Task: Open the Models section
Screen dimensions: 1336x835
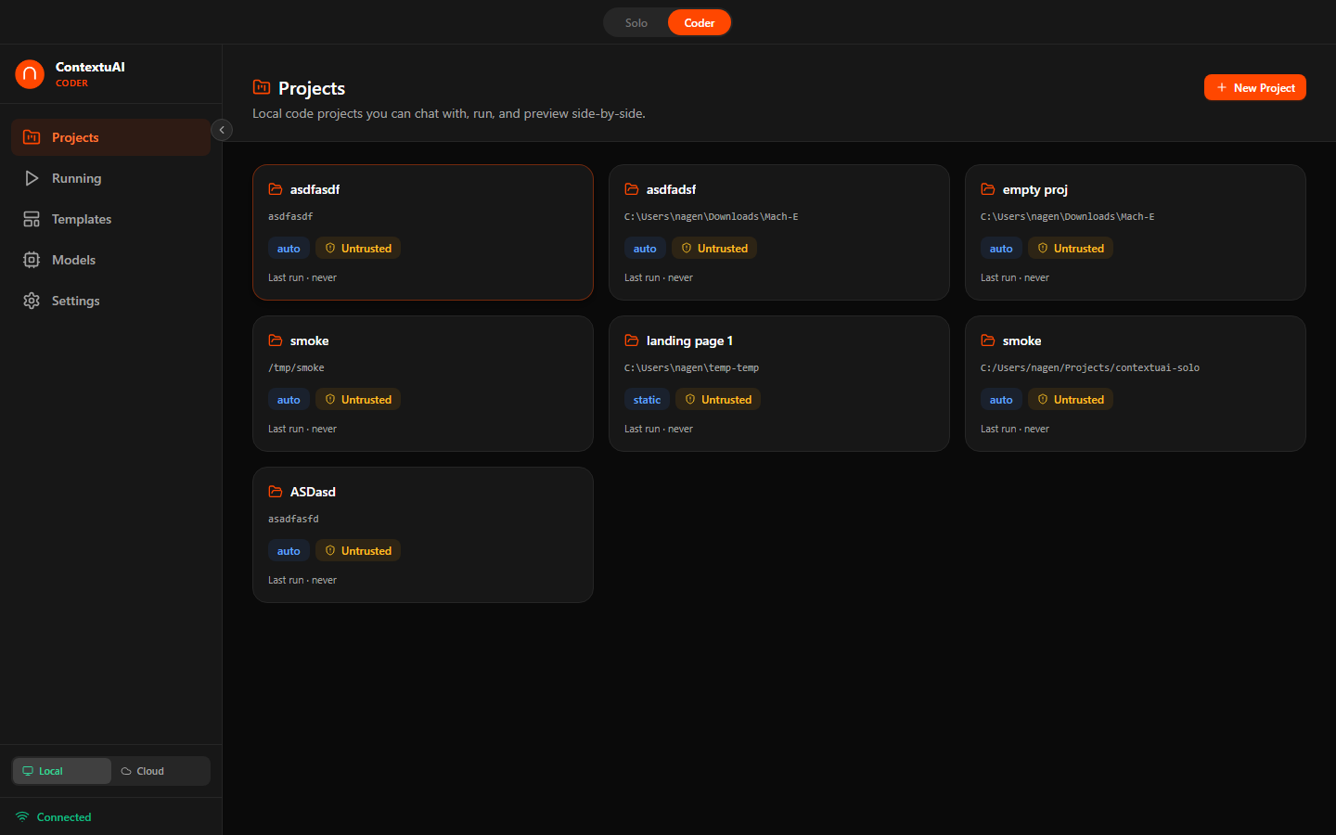Action: [x=111, y=260]
